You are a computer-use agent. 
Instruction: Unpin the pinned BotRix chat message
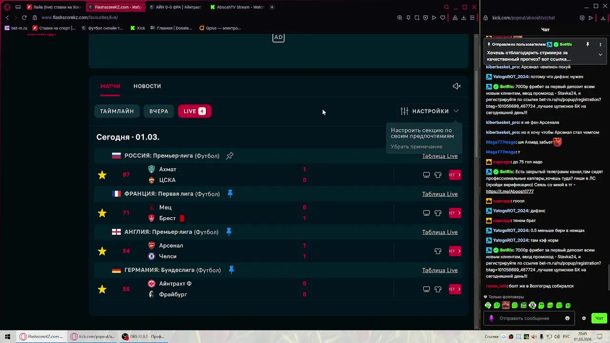588,44
